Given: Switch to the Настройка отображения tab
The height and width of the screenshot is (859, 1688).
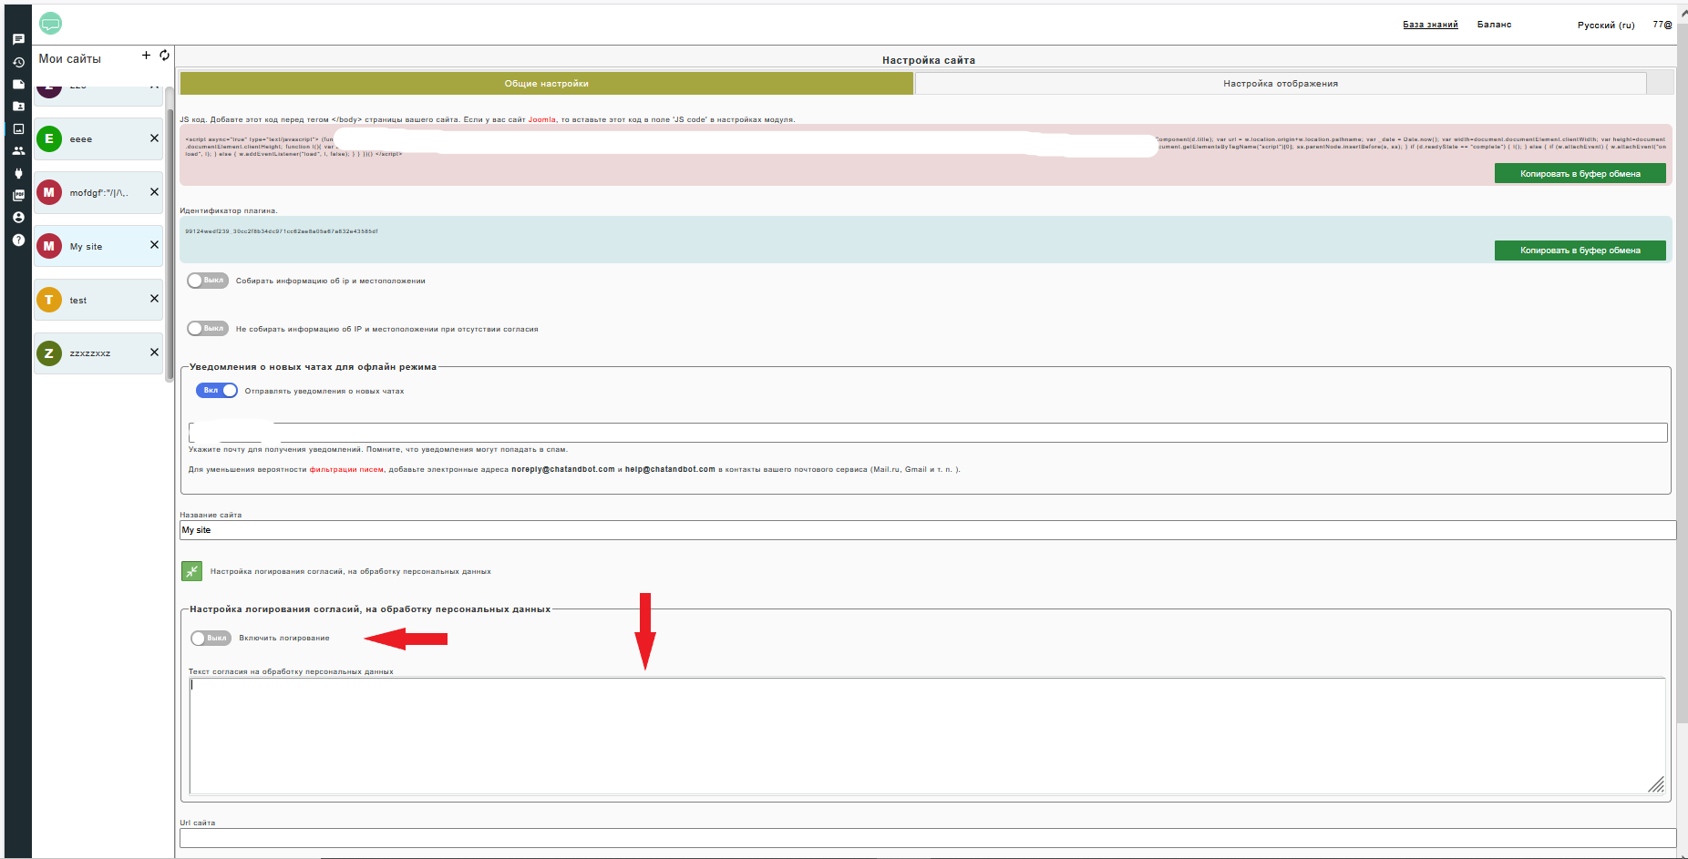Looking at the screenshot, I should (1280, 84).
